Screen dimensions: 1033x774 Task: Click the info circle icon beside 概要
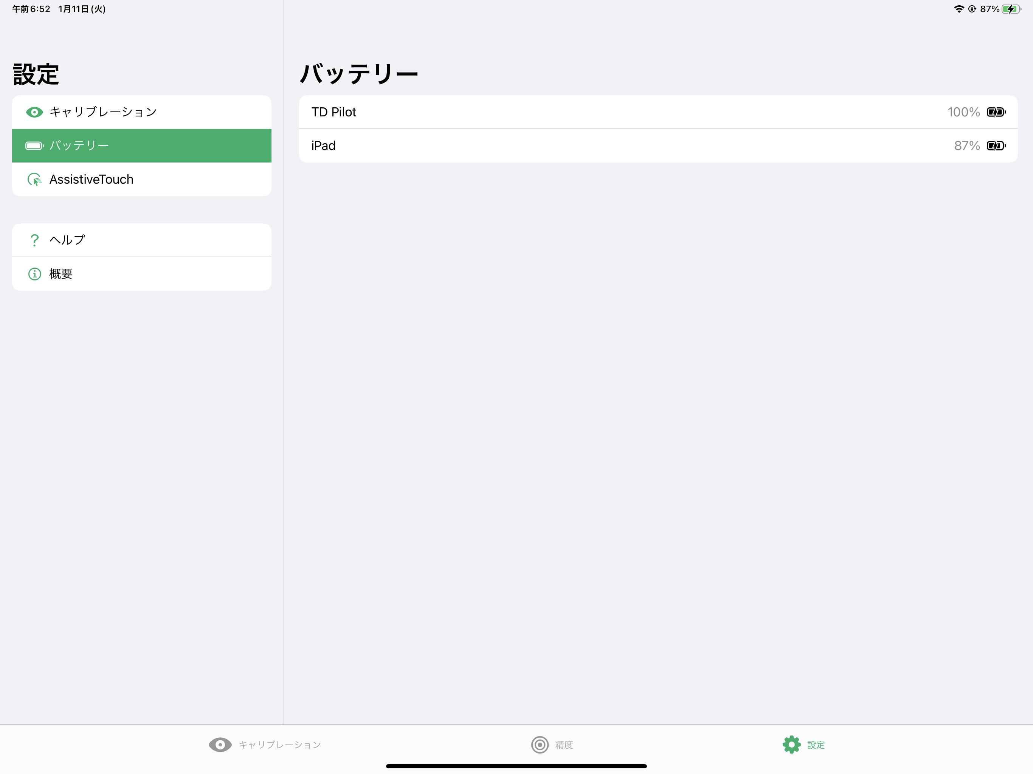click(34, 274)
